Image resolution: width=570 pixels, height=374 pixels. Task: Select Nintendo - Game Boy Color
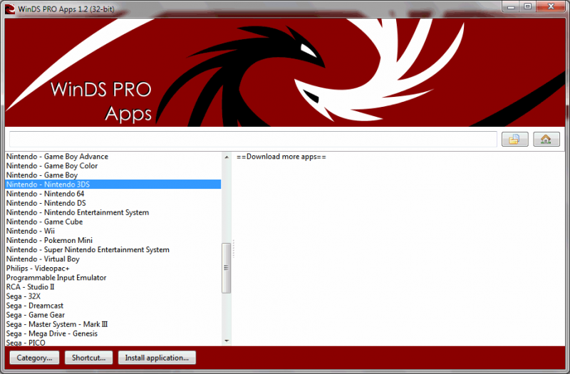(x=113, y=166)
